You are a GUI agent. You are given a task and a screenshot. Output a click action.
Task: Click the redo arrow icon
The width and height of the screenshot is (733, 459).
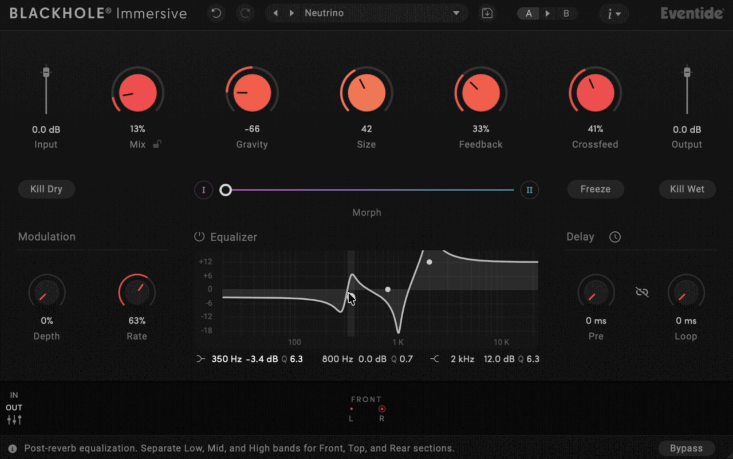click(246, 13)
